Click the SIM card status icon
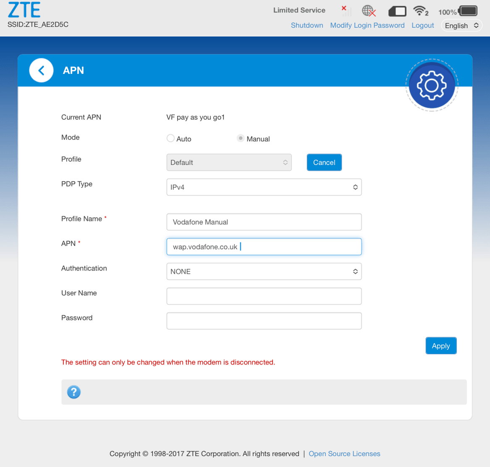The width and height of the screenshot is (490, 467). pyautogui.click(x=397, y=11)
